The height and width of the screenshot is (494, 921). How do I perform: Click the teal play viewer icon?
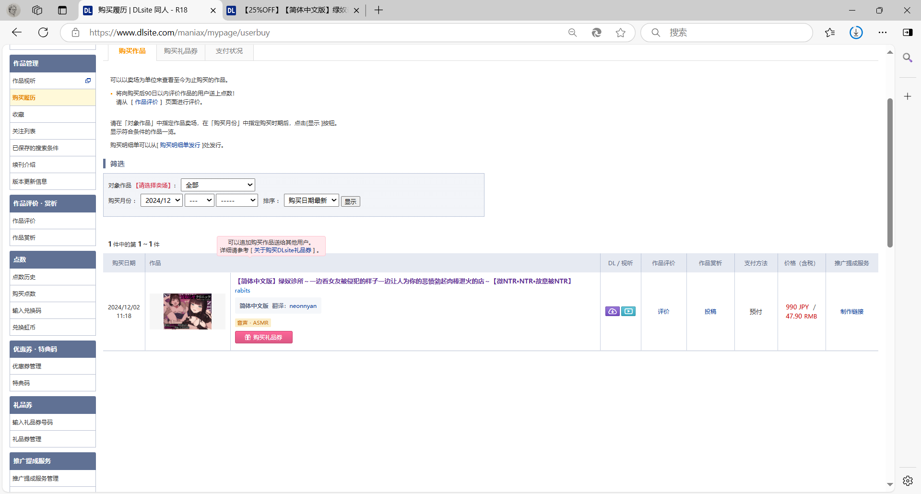coord(628,311)
